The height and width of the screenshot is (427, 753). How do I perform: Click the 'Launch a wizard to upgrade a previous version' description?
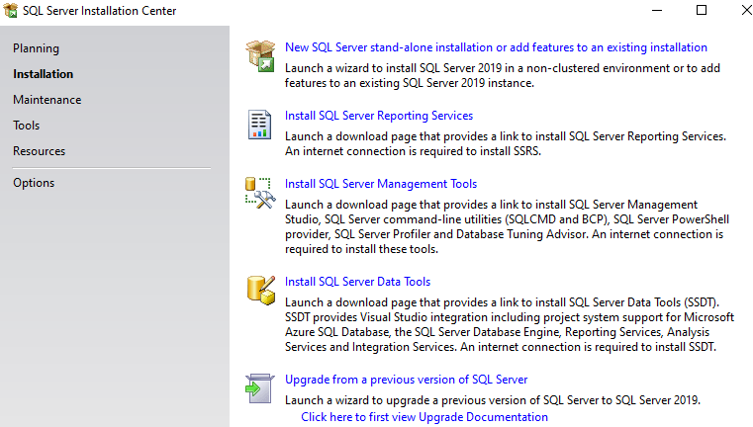493,400
